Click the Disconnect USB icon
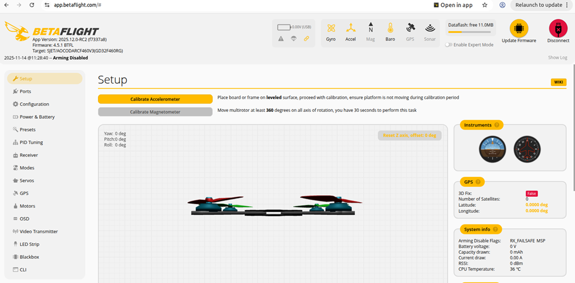The height and width of the screenshot is (283, 575). 558,28
